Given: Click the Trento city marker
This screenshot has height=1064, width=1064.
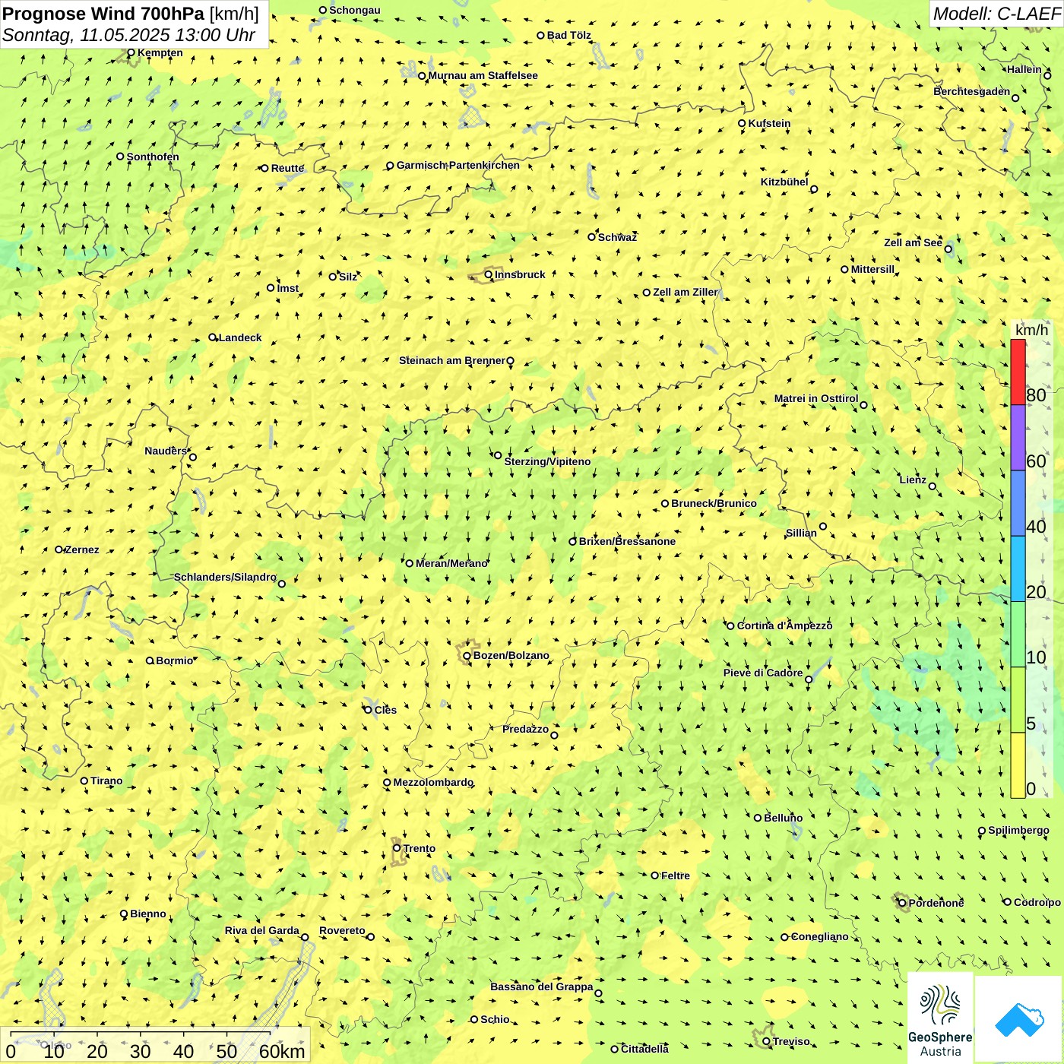Looking at the screenshot, I should tap(397, 848).
